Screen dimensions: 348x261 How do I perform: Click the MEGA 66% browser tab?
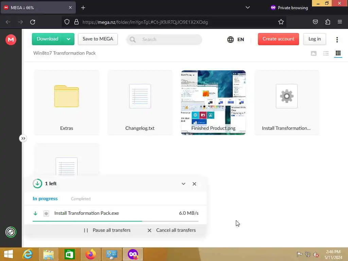(x=38, y=7)
